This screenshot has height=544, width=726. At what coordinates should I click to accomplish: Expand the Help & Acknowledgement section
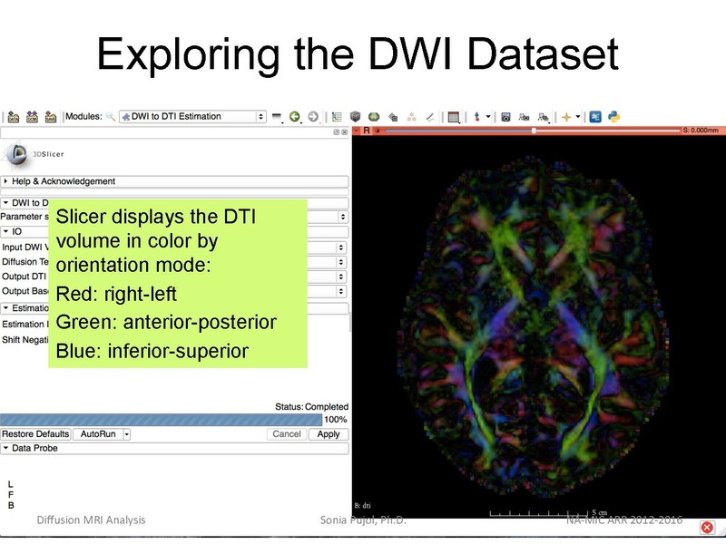[x=62, y=181]
